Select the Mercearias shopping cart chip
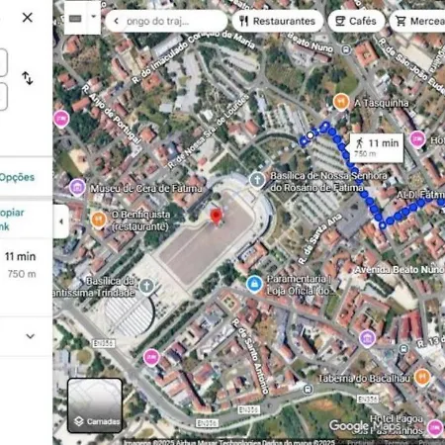Screen dimensions: 445x445 pyautogui.click(x=417, y=21)
